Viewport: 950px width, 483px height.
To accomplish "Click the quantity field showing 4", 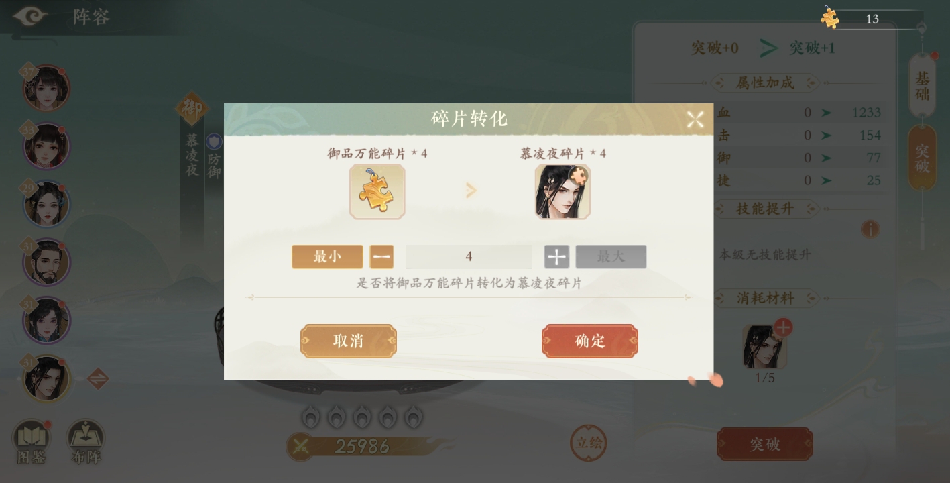I will pyautogui.click(x=469, y=256).
